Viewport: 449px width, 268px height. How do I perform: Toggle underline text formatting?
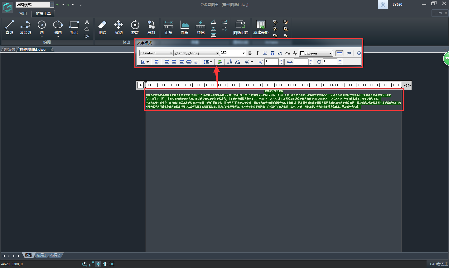[265, 53]
